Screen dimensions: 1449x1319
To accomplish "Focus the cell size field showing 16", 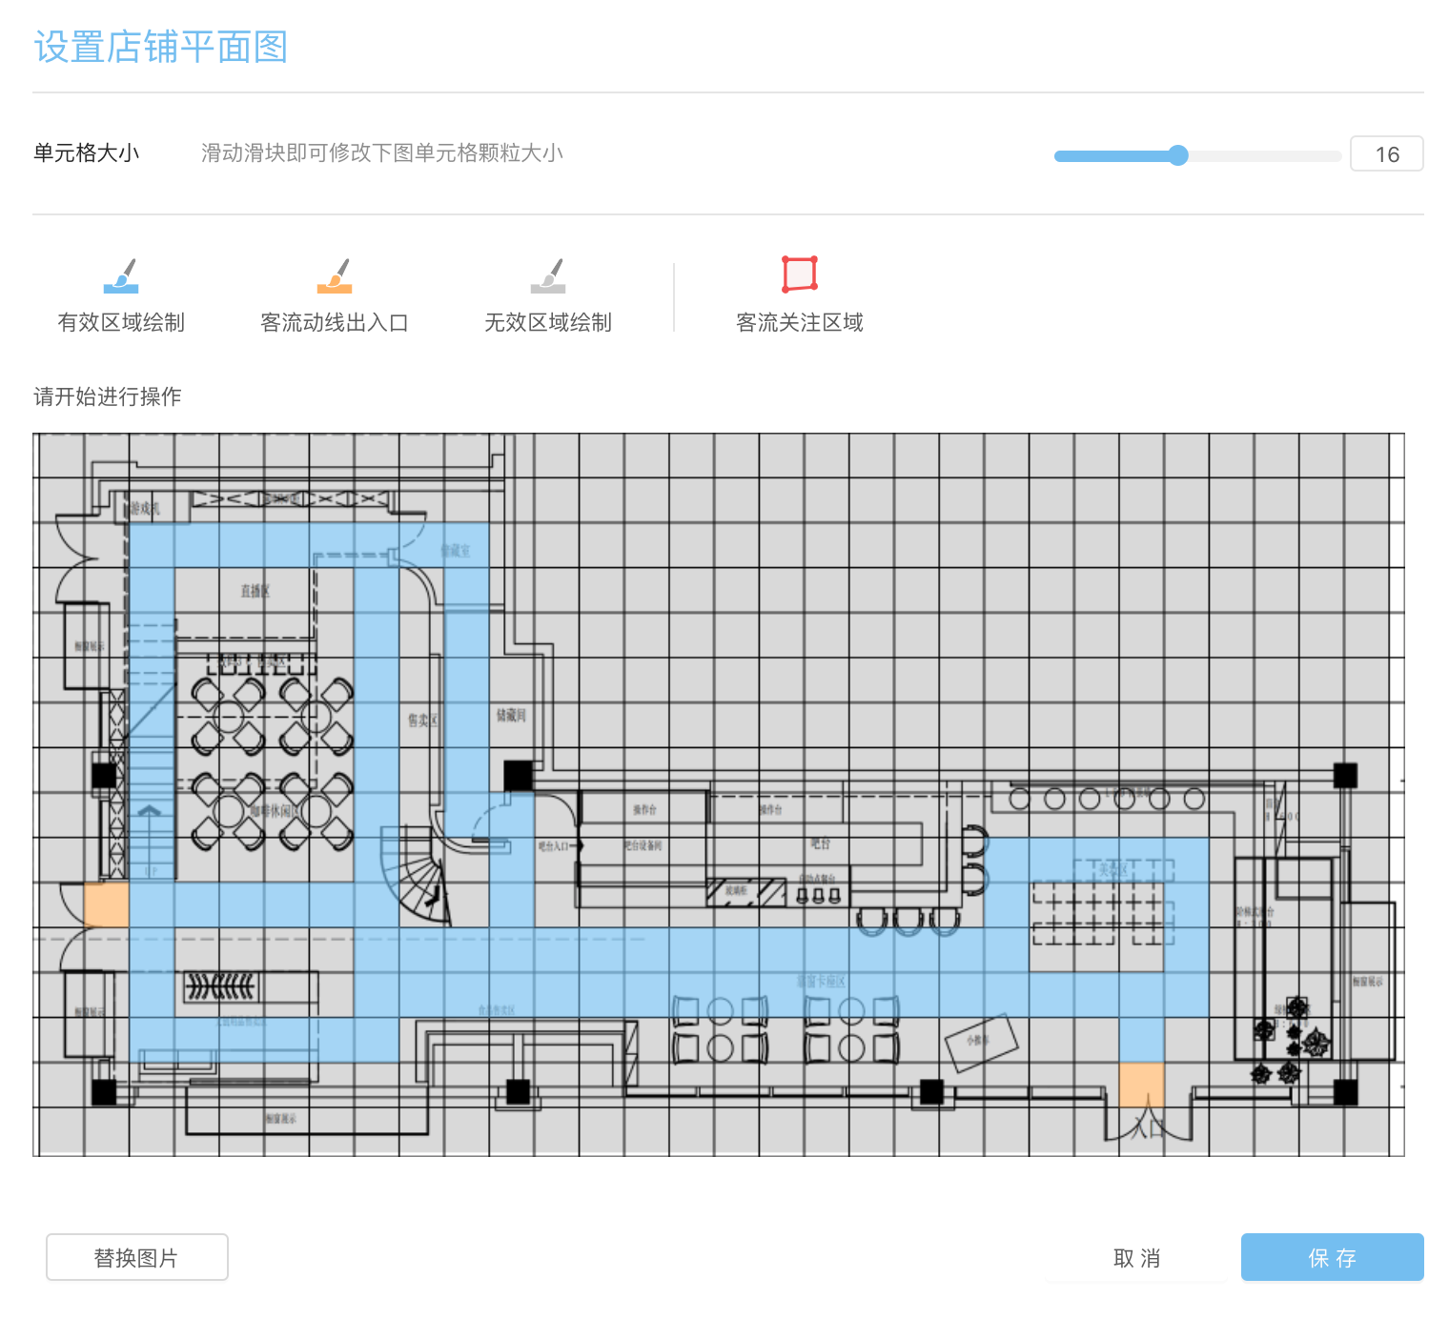I will point(1386,154).
